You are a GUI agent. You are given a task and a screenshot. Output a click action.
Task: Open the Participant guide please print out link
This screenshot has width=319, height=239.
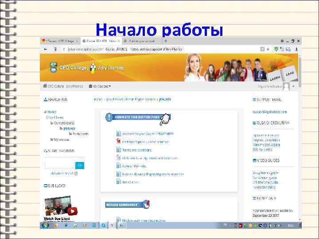(146, 142)
